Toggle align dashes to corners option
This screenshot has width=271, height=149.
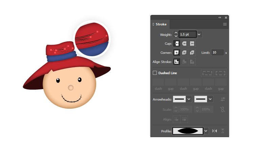click(221, 73)
